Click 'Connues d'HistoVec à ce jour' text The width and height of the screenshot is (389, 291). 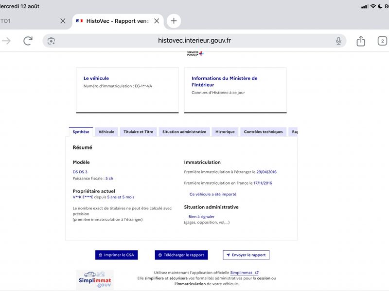218,93
